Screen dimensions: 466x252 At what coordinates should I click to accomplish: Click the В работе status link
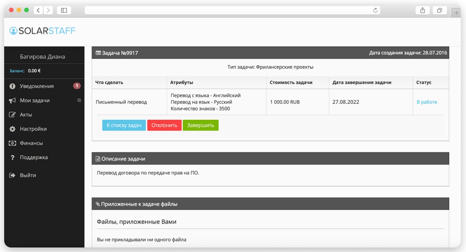(x=427, y=102)
